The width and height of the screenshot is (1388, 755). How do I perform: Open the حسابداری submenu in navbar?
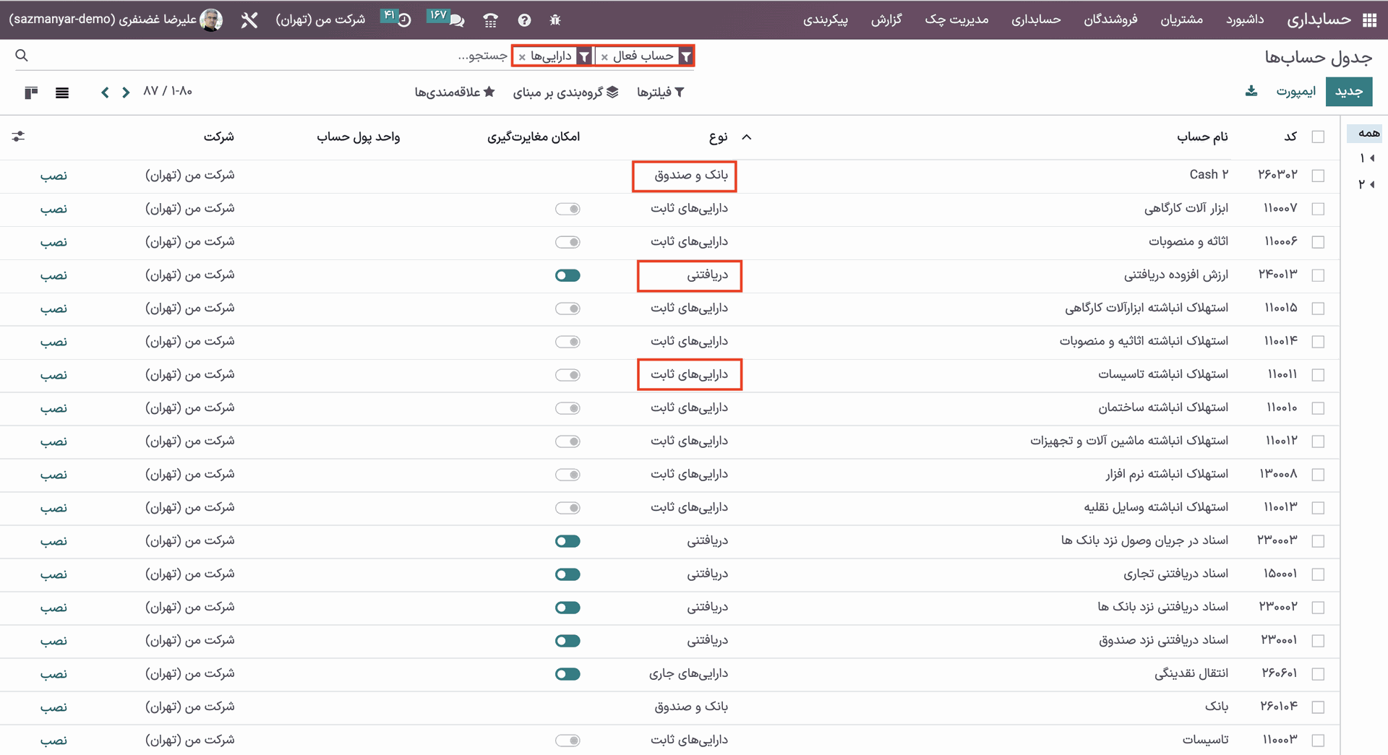coord(1036,20)
